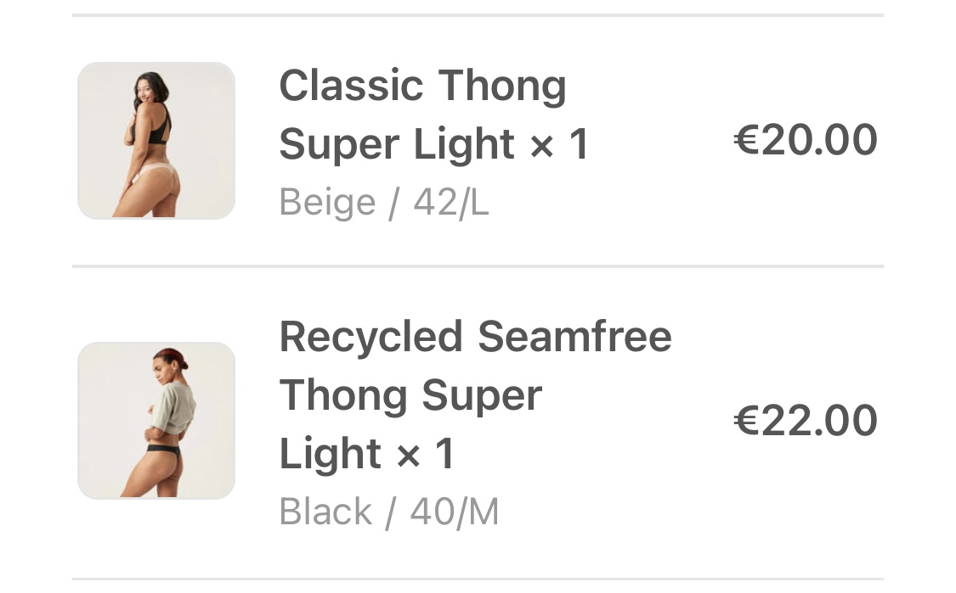Click the Classic Thong Super Light title

434,115
